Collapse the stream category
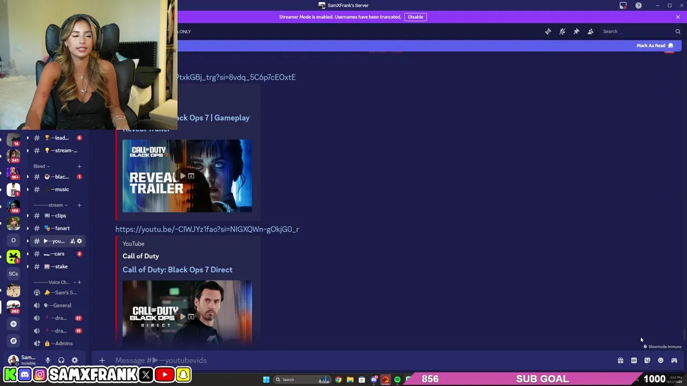 click(51, 205)
